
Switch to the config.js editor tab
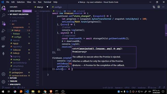[x=58, y=7]
